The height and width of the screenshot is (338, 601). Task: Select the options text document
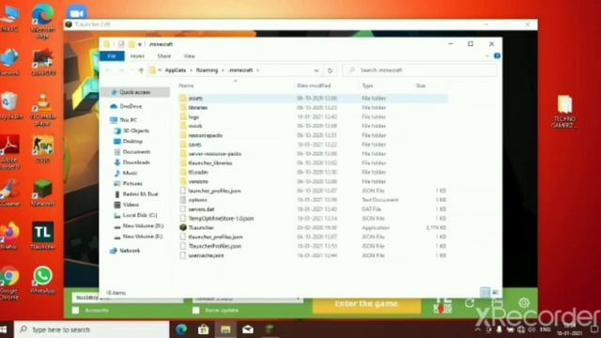click(198, 200)
